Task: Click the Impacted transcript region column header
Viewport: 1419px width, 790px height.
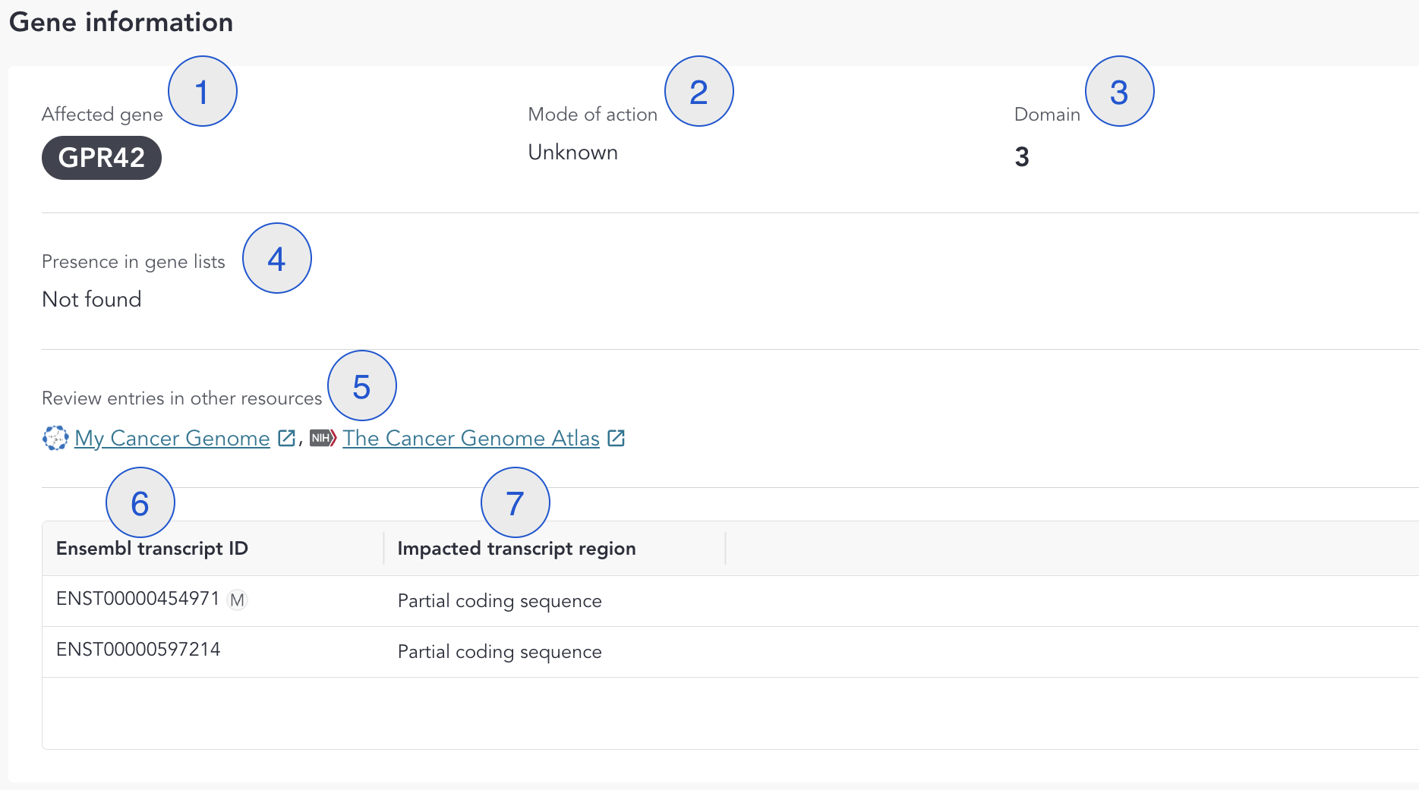Action: point(516,549)
